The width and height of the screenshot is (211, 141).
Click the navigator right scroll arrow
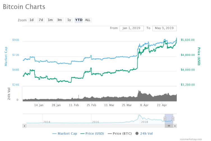175,126
